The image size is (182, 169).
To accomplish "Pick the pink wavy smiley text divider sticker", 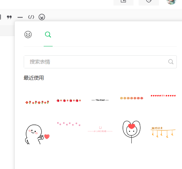I will [x=100, y=129].
